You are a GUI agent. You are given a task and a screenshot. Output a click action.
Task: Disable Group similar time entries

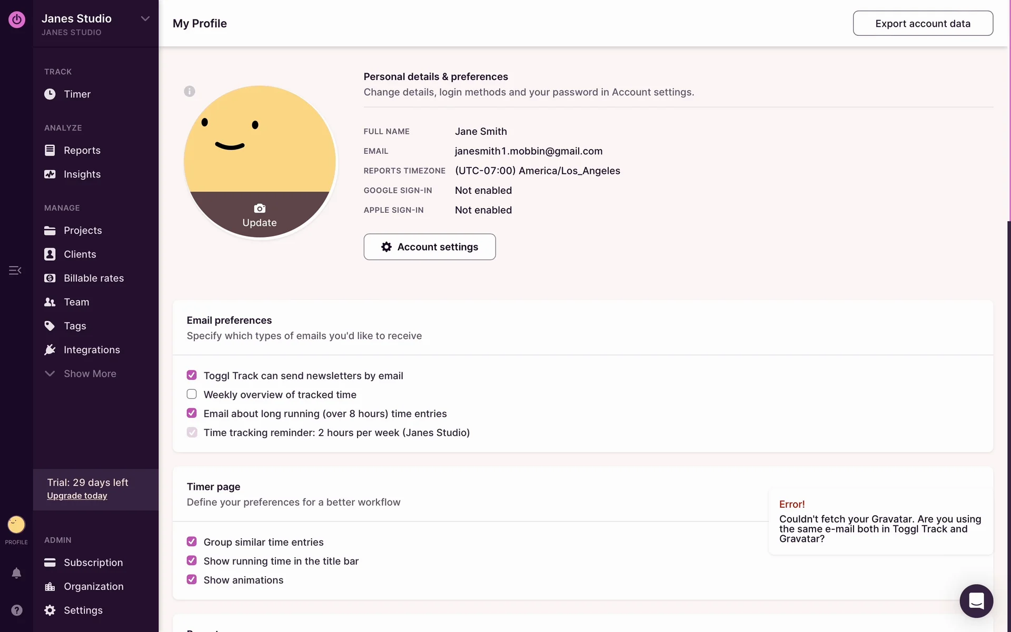pos(192,541)
